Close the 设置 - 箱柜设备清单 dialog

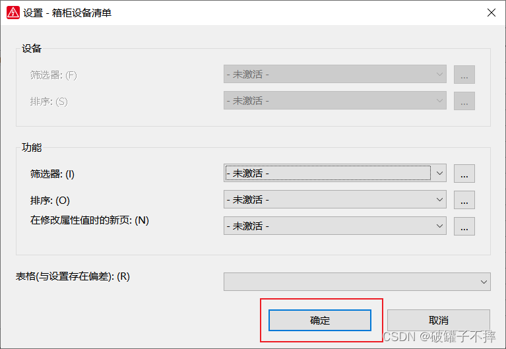[x=491, y=13]
